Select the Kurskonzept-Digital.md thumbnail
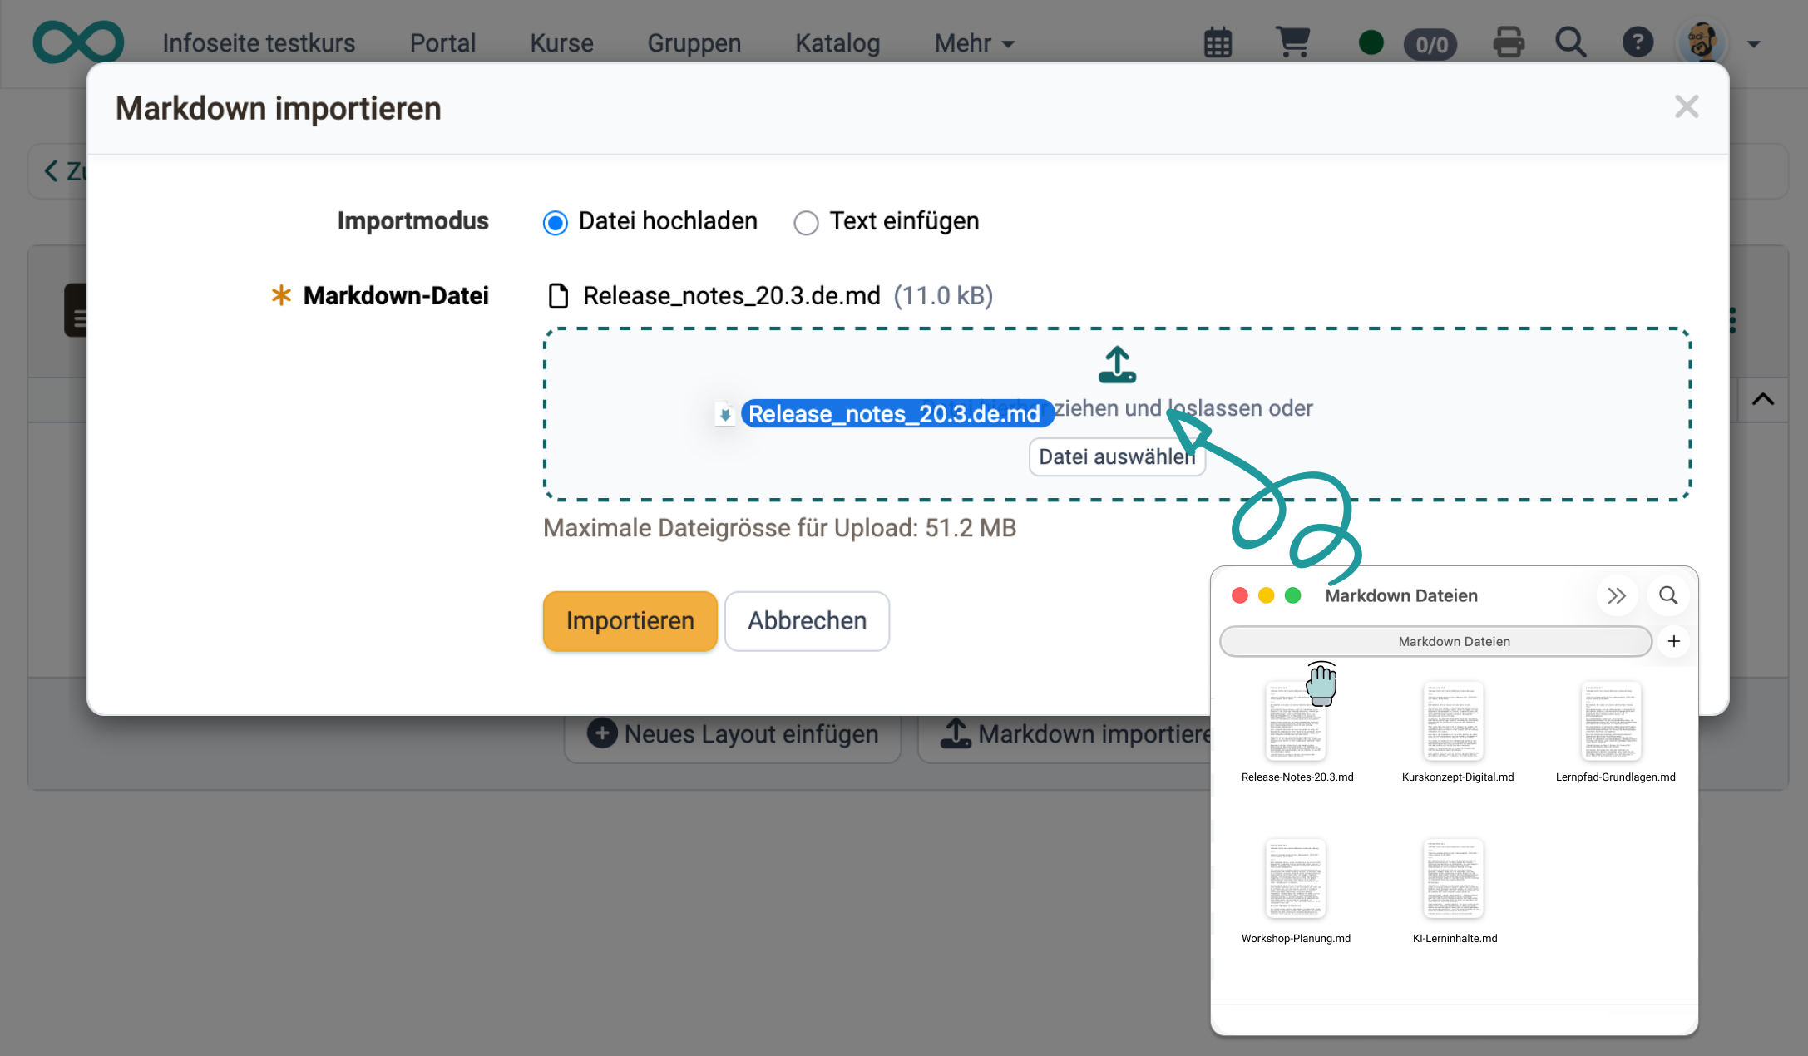This screenshot has height=1056, width=1808. coord(1453,723)
